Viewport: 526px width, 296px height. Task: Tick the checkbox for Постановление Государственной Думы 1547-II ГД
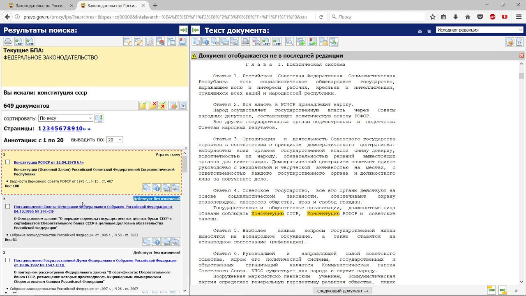point(7,260)
